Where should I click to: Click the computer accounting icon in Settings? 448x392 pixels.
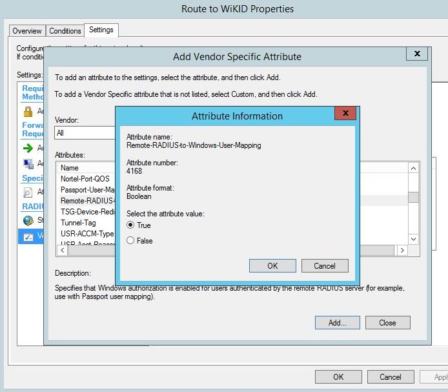pyautogui.click(x=28, y=163)
